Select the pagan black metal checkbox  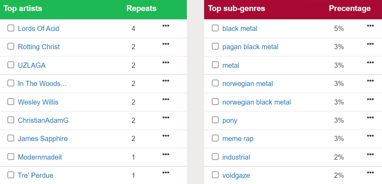(x=215, y=46)
